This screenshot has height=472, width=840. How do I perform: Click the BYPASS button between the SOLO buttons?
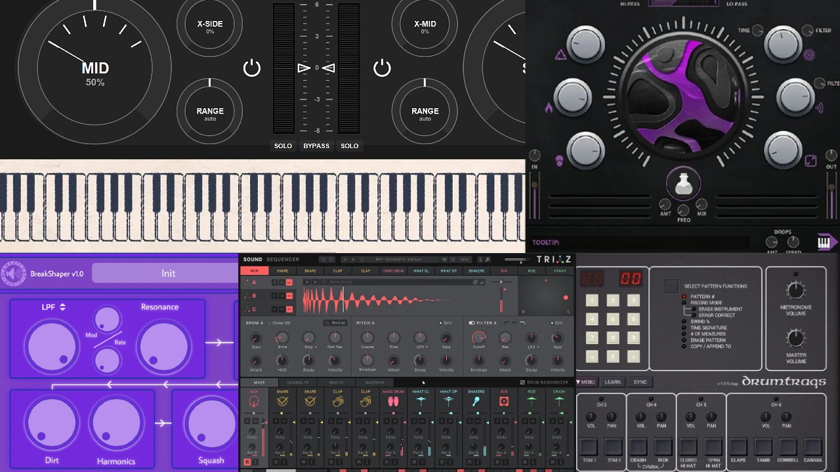(x=316, y=146)
